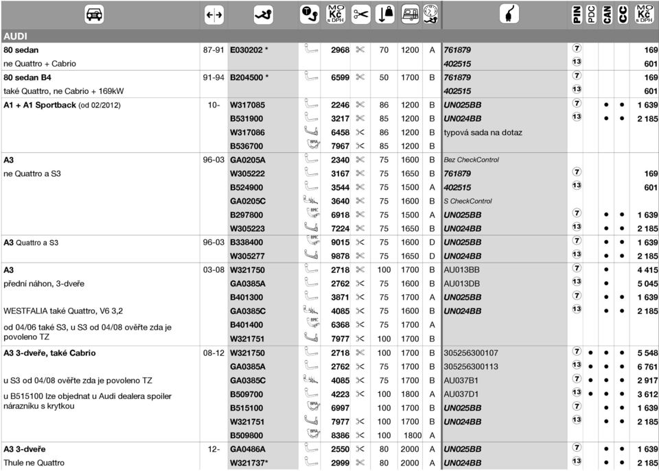Click product code B509800
Viewport: 659px width, 471px height.
[x=246, y=436]
